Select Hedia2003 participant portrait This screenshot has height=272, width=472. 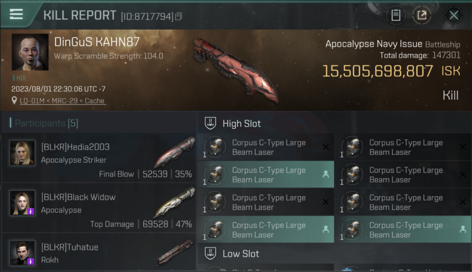[x=23, y=153]
